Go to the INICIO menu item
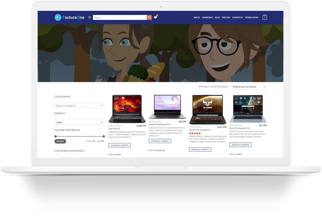322x221 pixels. [x=197, y=17]
